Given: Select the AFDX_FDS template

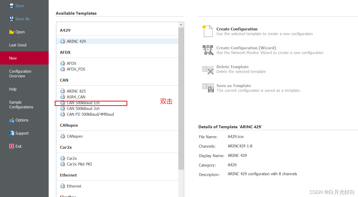Looking at the screenshot, I should pos(117,69).
